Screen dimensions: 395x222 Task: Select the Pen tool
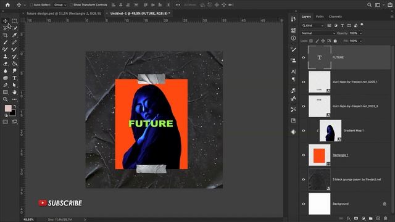[6, 85]
